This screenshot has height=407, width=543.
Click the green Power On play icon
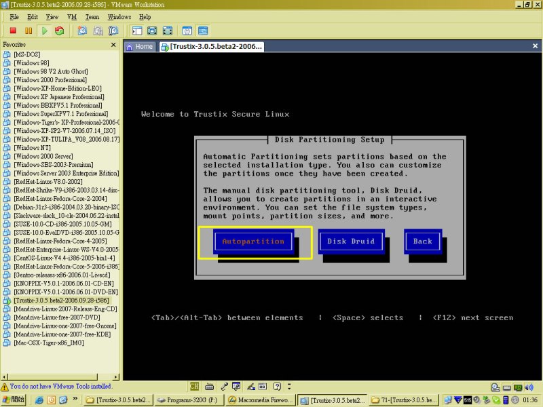point(44,31)
